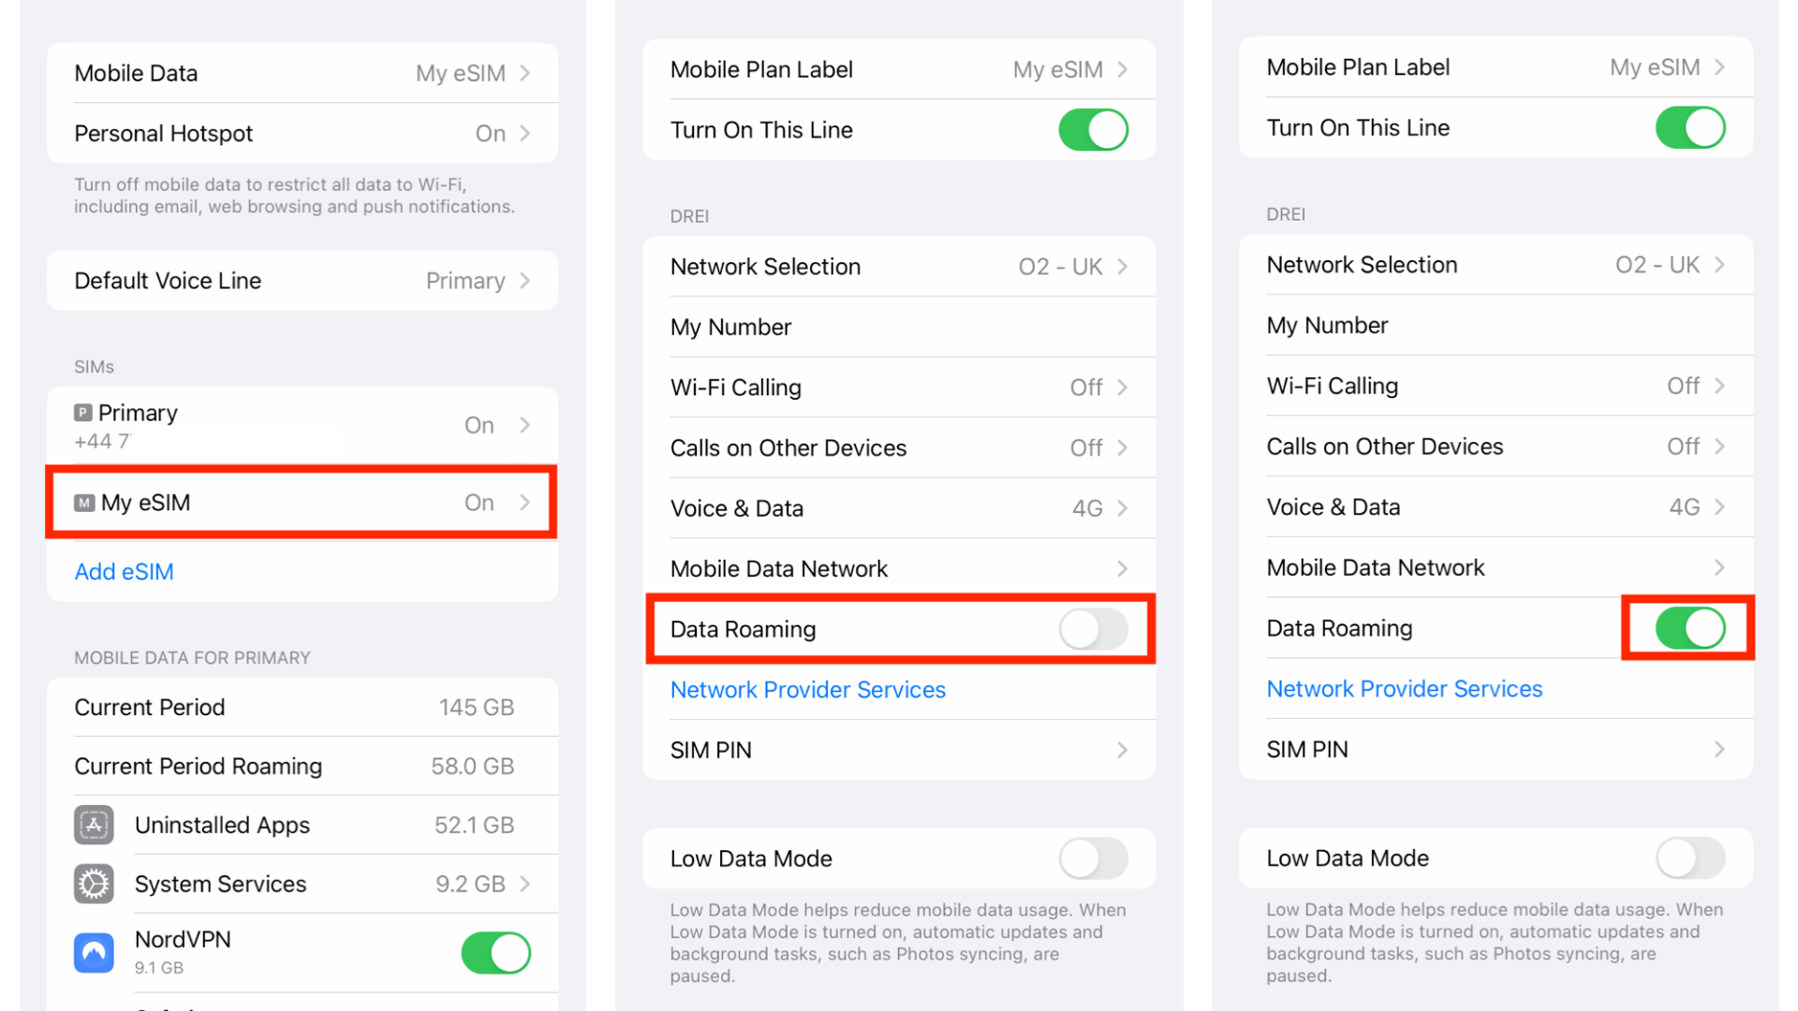This screenshot has height=1011, width=1798.
Task: Turn off Data Roaming in right panel
Action: click(1689, 628)
